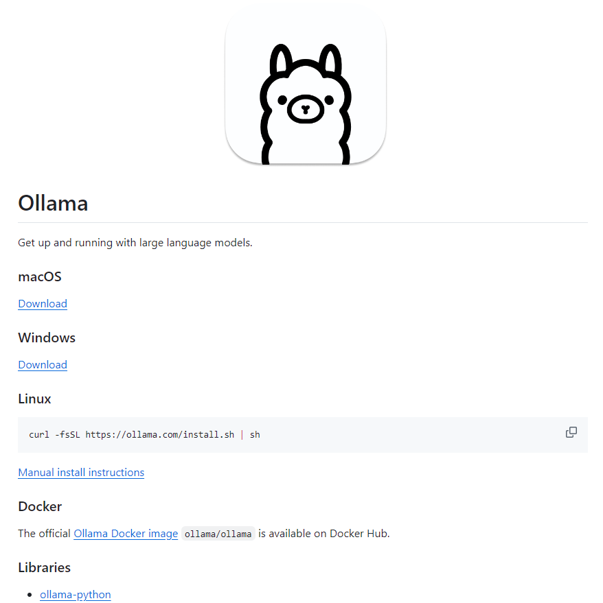Open the ollama-python library link

tap(76, 595)
